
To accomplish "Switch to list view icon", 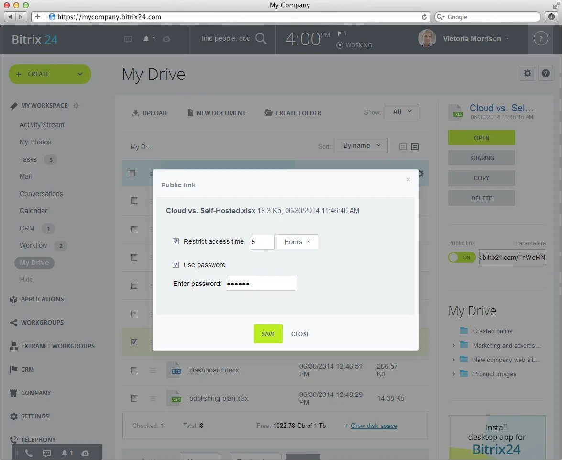I will [x=415, y=147].
